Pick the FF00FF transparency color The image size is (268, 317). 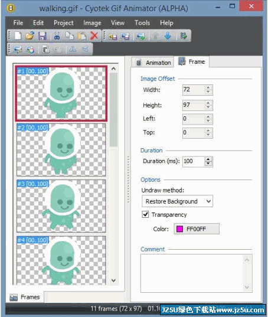click(197, 229)
